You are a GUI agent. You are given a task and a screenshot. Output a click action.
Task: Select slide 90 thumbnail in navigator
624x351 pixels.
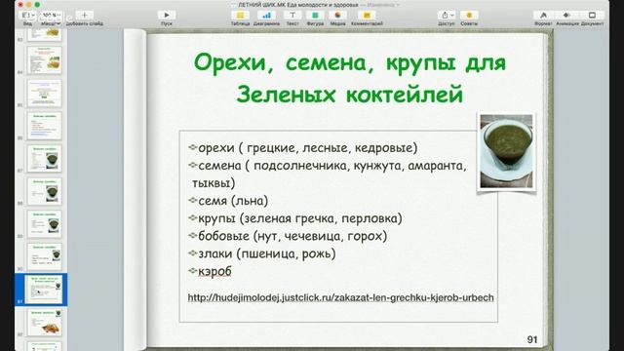click(x=45, y=257)
